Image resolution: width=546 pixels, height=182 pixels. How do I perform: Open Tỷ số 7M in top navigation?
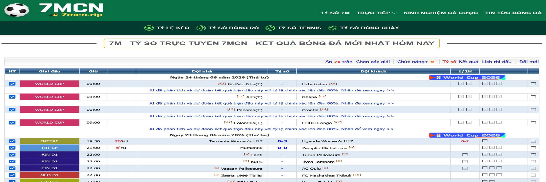pos(335,13)
